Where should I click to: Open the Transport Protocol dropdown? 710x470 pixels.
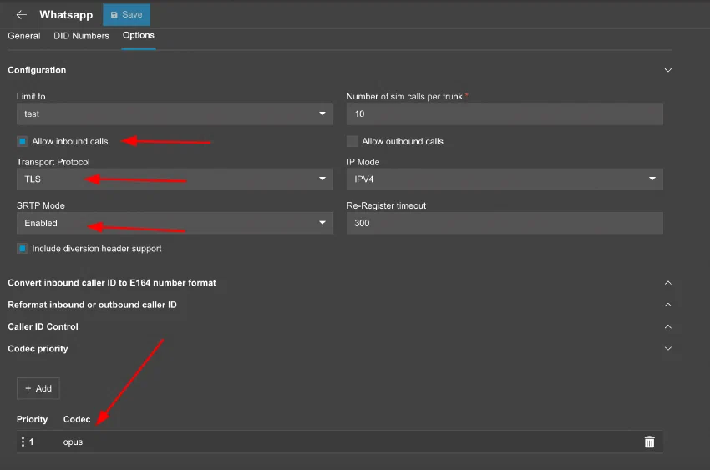pos(175,179)
